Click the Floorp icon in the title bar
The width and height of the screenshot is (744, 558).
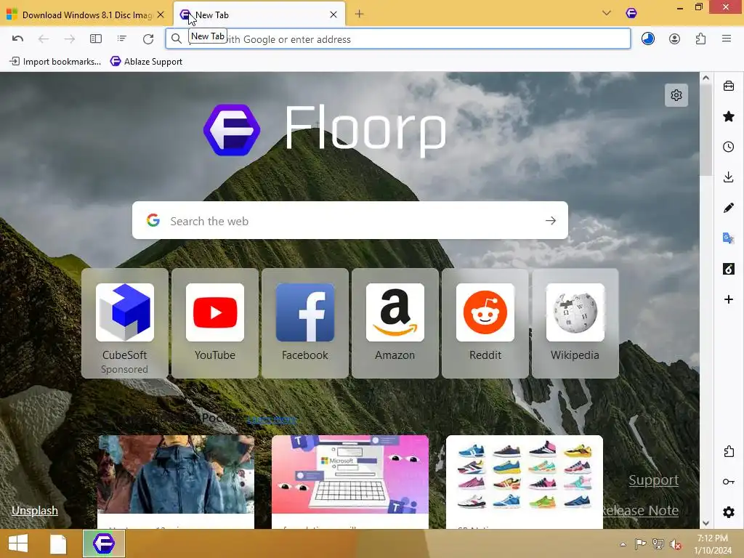[x=631, y=13]
